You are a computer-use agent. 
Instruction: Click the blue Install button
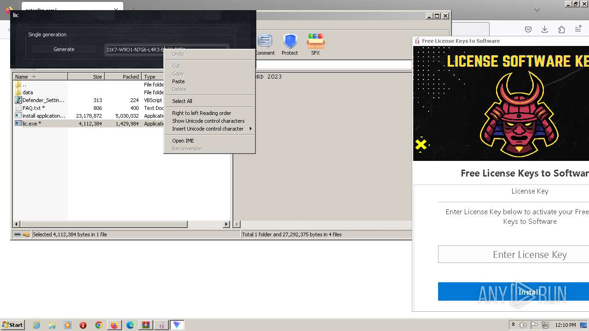514,292
